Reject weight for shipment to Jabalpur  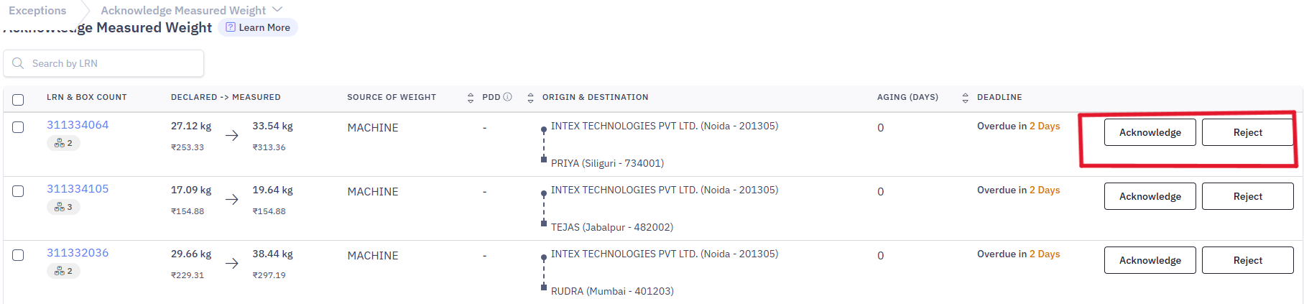pyautogui.click(x=1247, y=196)
